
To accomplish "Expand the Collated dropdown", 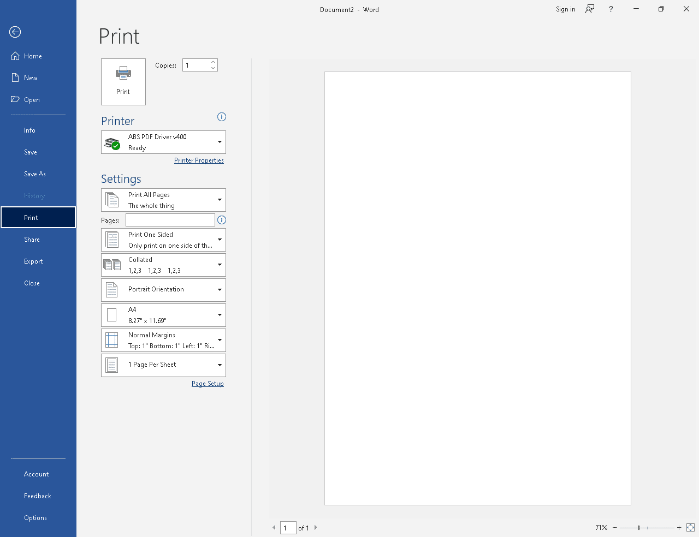I will [x=163, y=265].
